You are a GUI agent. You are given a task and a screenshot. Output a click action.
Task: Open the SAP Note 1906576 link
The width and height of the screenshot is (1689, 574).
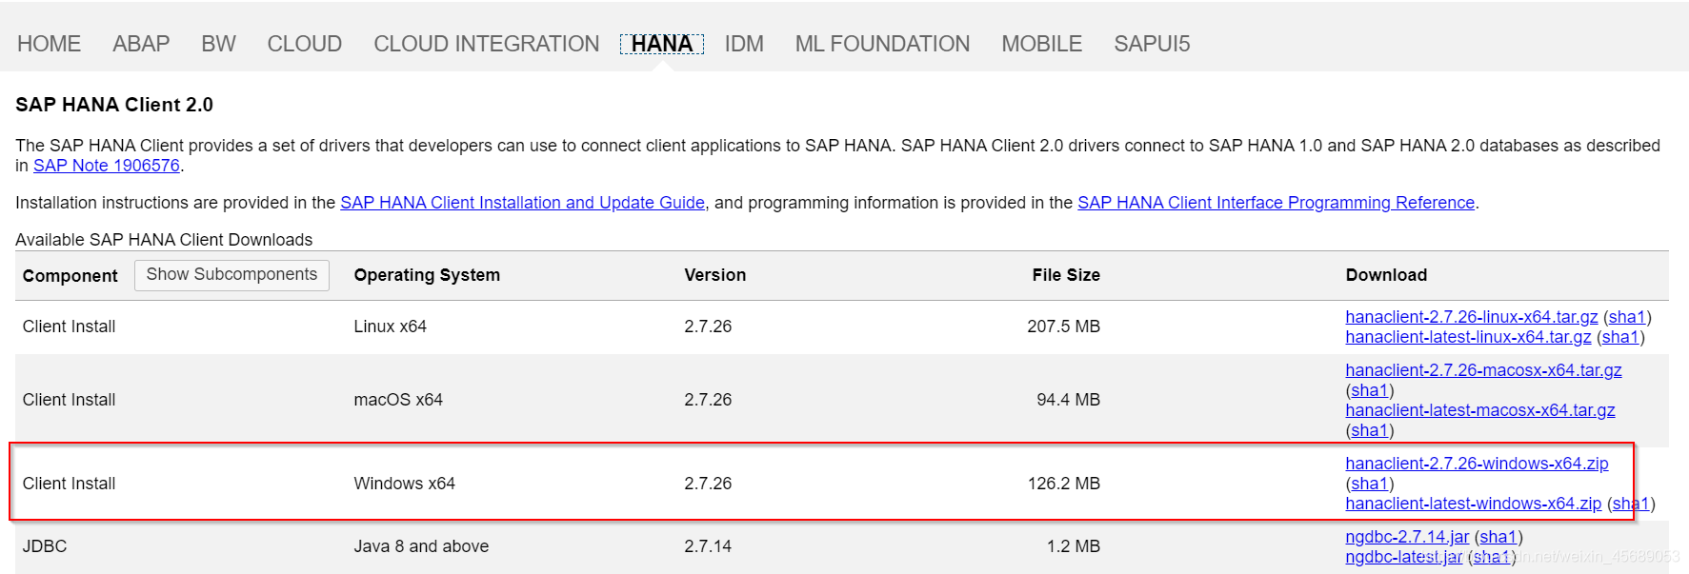107,166
